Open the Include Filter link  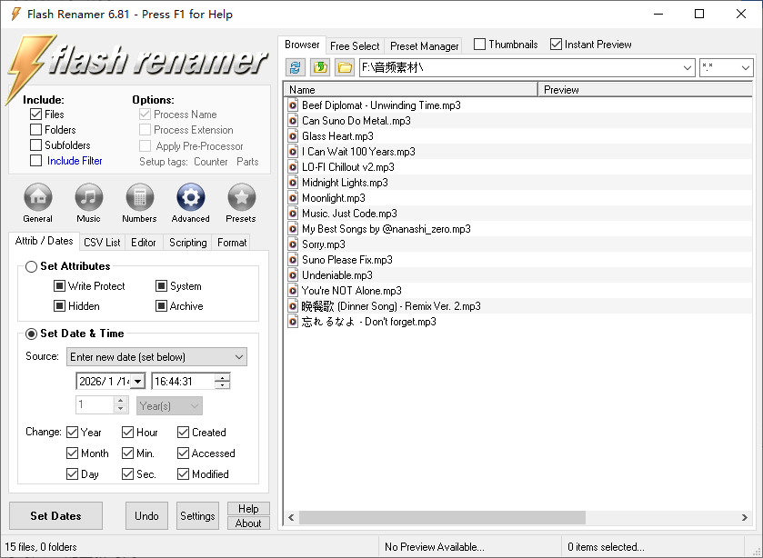(75, 161)
